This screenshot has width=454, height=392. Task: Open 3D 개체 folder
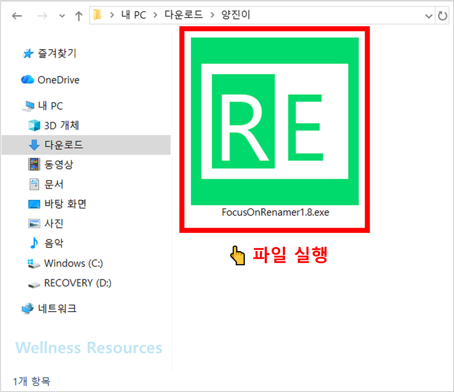pos(61,125)
